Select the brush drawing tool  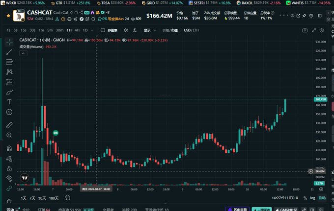coord(9,92)
